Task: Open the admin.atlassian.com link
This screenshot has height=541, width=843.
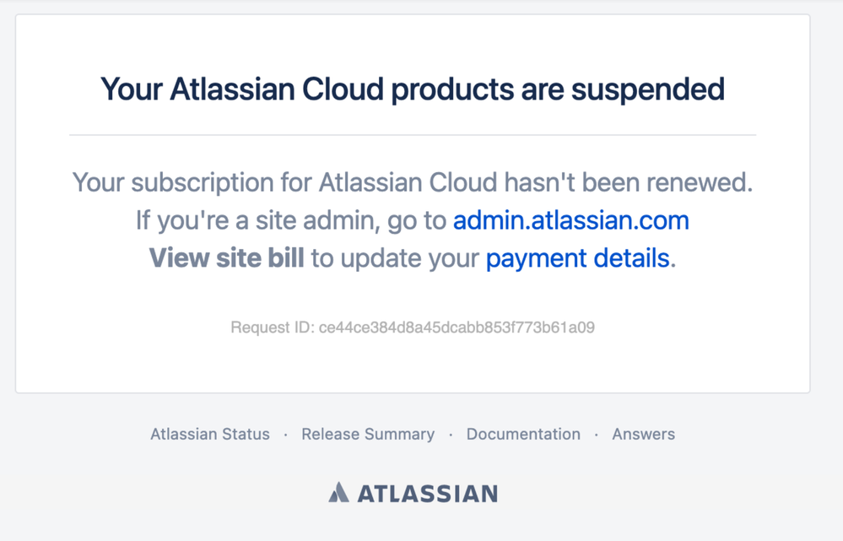Action: point(571,220)
